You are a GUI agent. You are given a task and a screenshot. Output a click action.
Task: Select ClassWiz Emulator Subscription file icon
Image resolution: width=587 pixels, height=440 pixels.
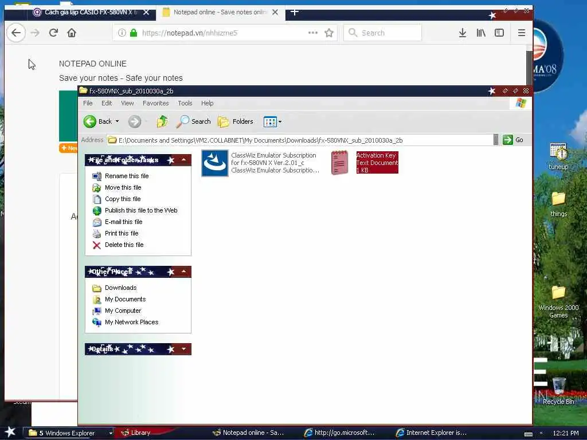(x=214, y=163)
